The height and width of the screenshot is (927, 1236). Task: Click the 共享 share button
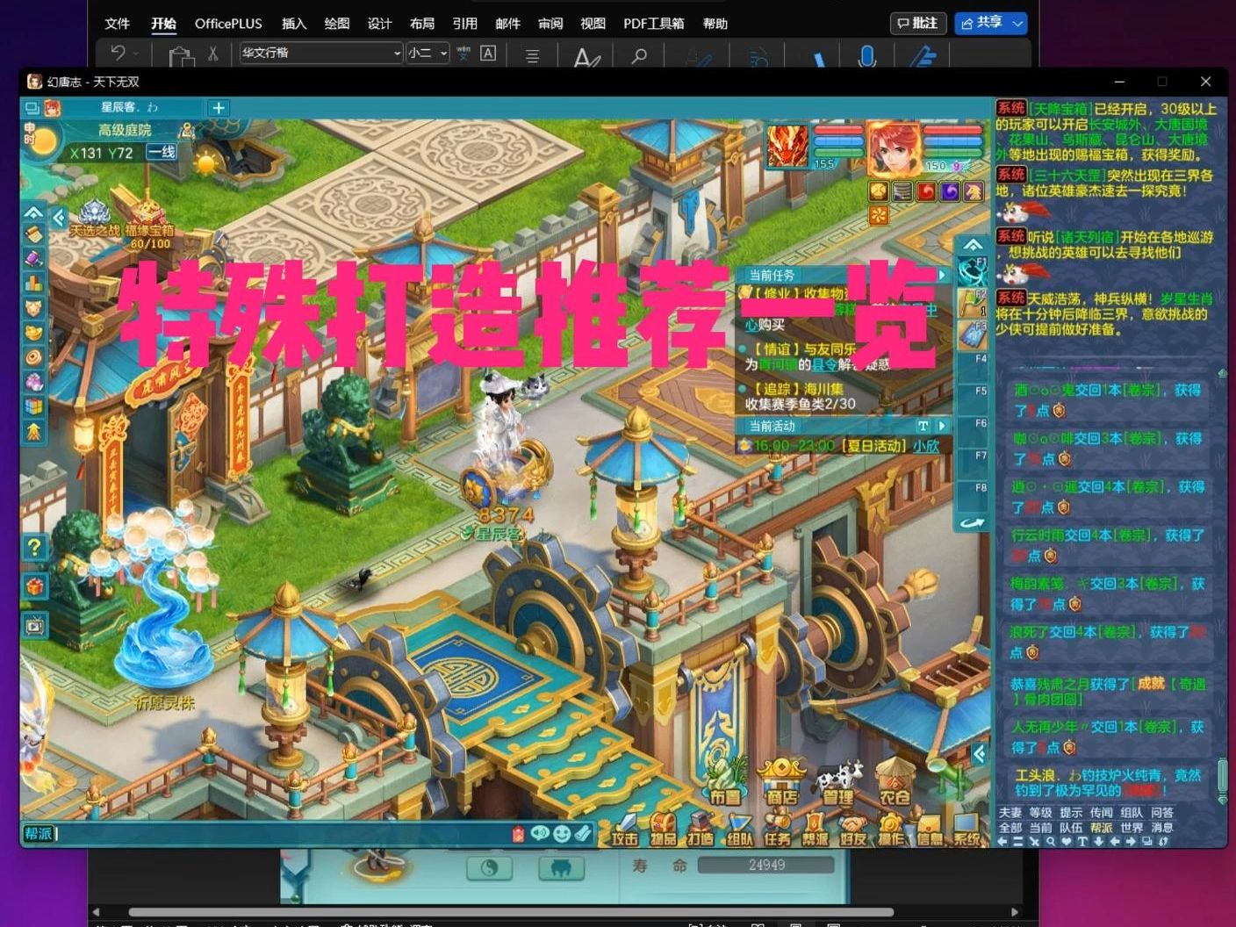982,23
